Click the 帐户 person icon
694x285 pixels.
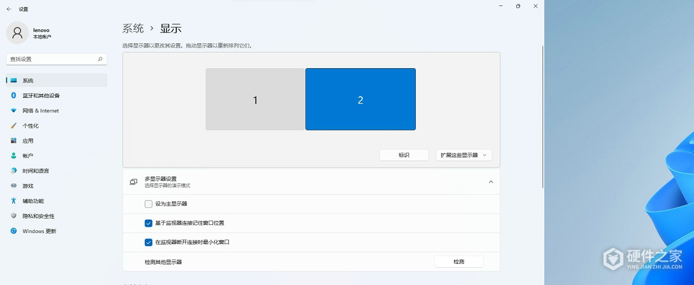(14, 156)
